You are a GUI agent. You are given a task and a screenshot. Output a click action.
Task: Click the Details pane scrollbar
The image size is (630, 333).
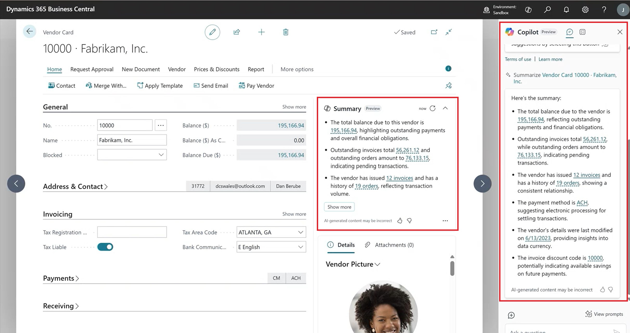(x=452, y=268)
